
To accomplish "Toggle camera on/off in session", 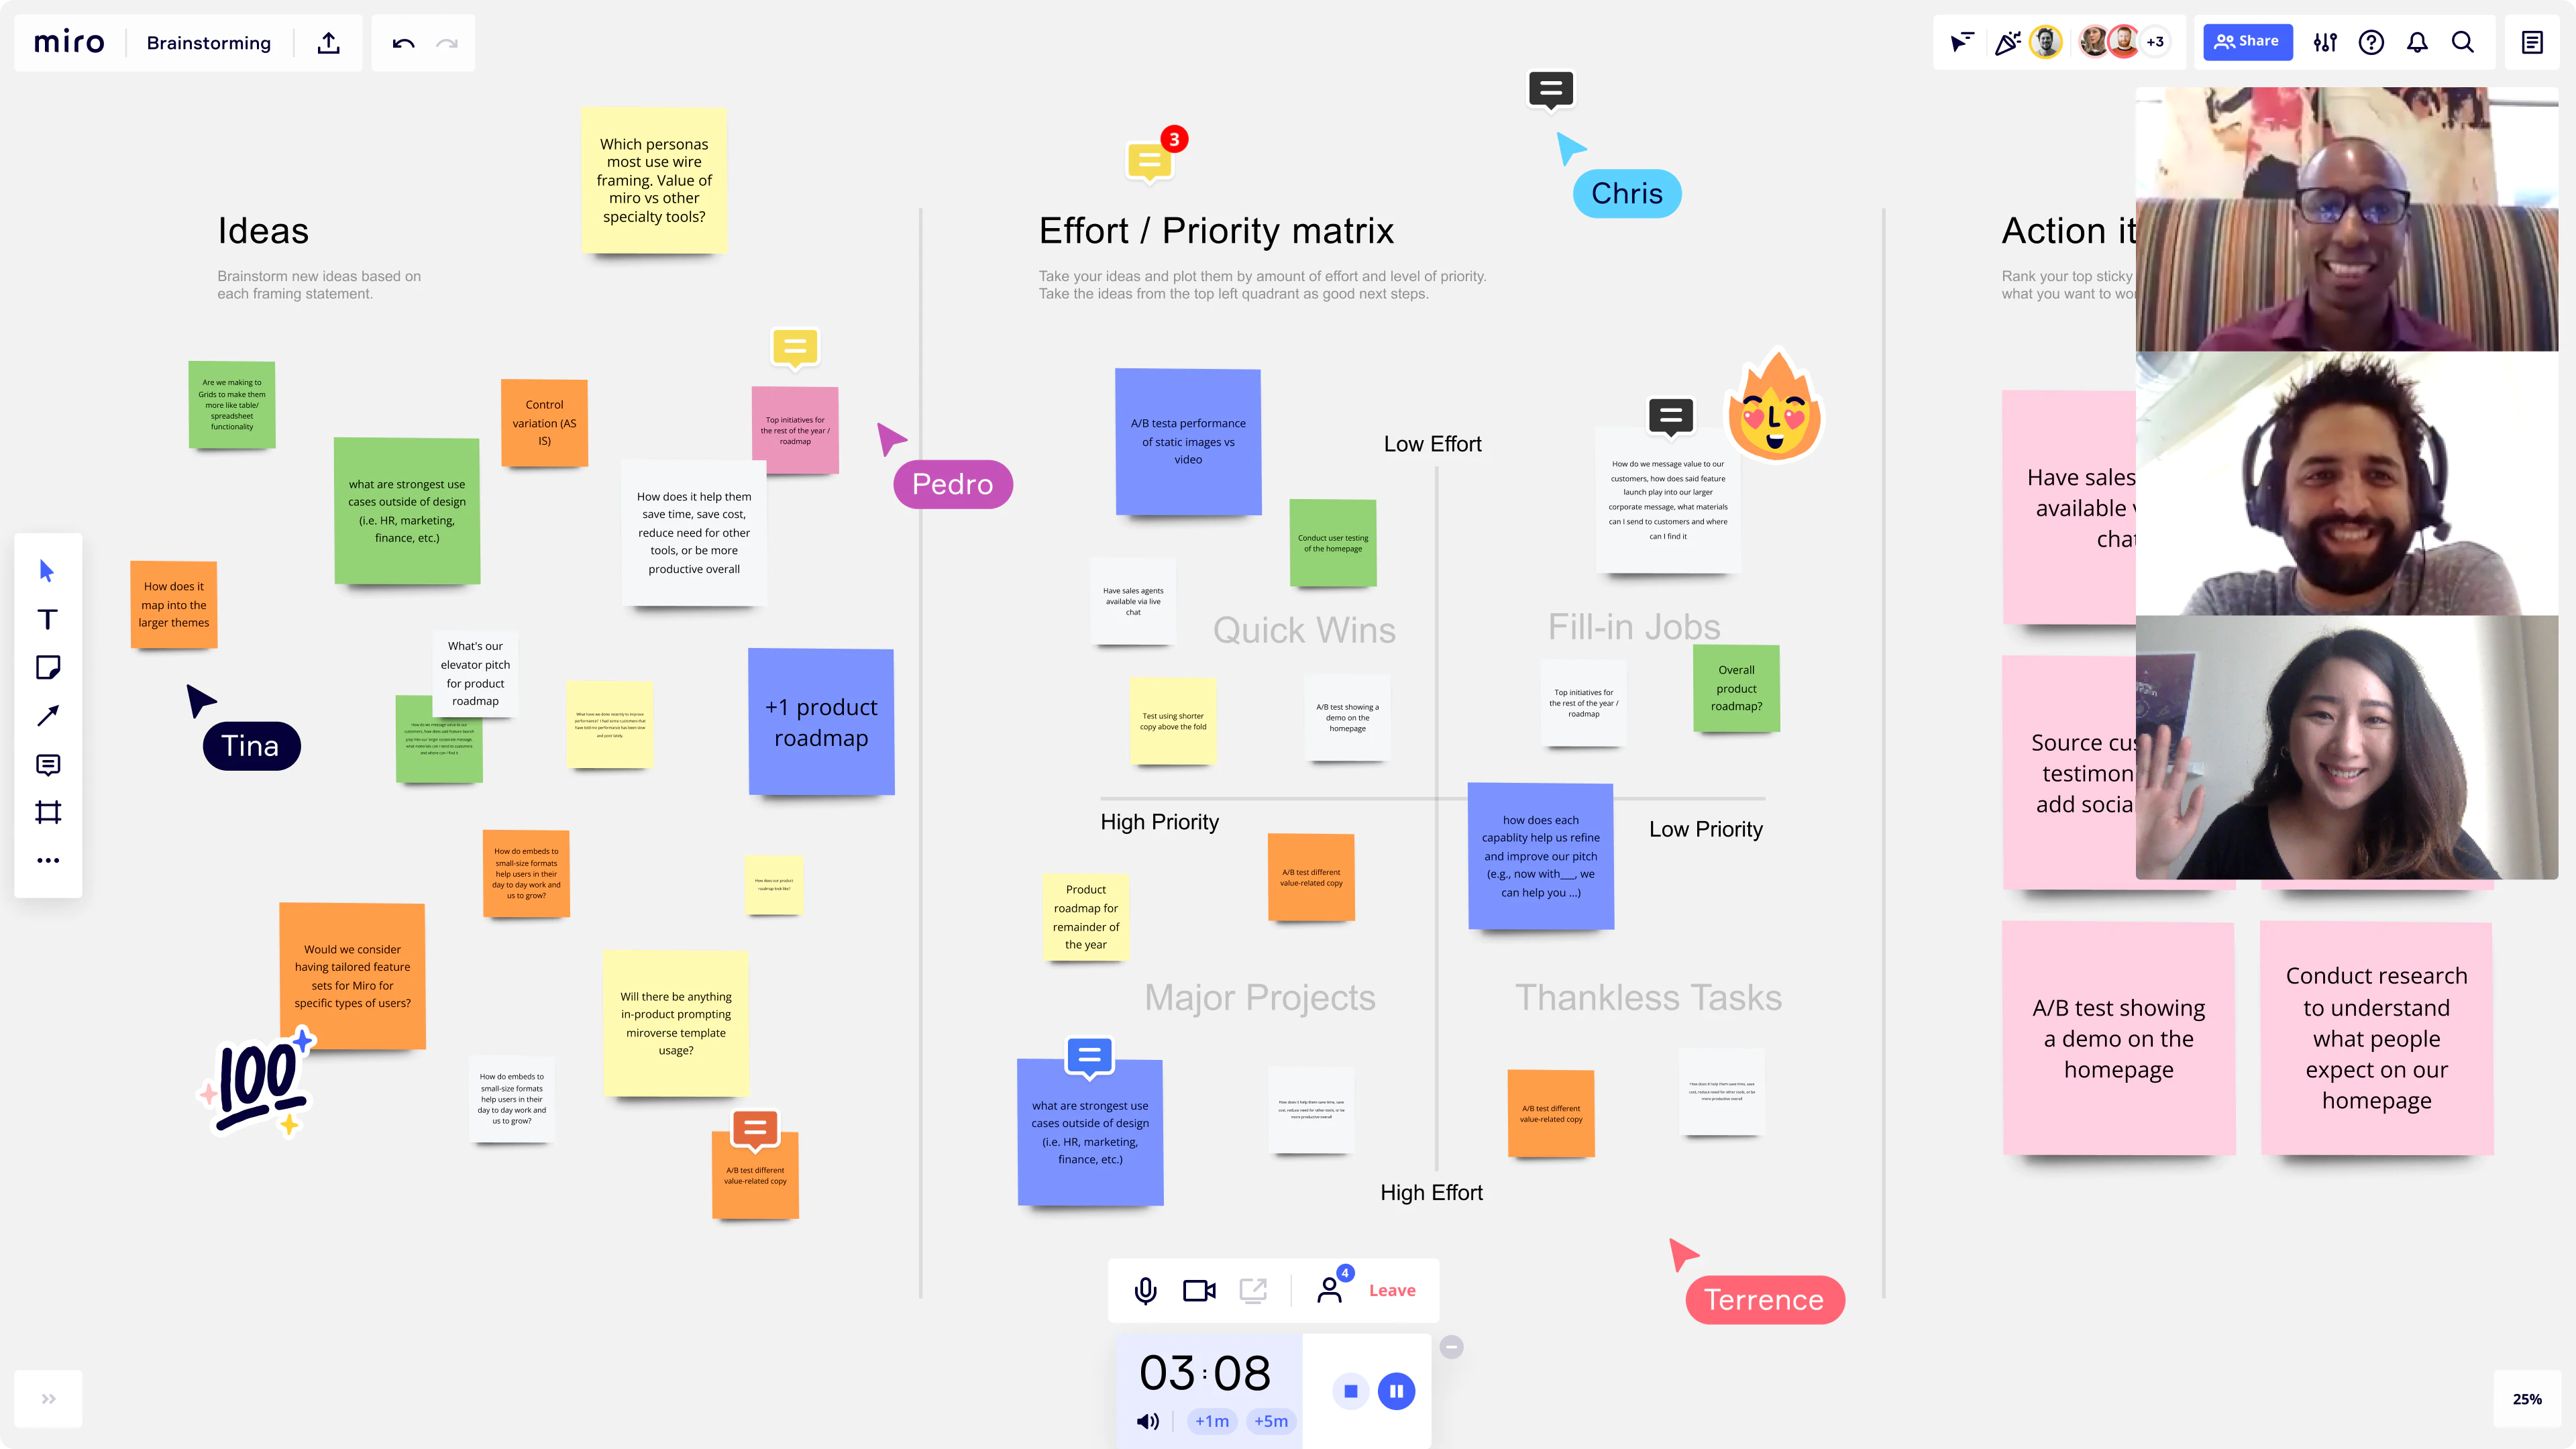I will coord(1199,1290).
